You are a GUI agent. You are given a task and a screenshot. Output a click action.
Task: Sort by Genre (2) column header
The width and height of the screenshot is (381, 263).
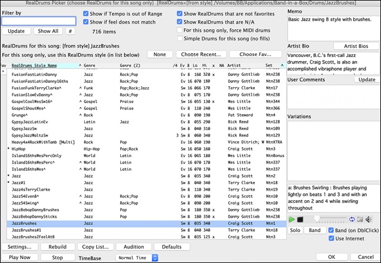coord(130,65)
